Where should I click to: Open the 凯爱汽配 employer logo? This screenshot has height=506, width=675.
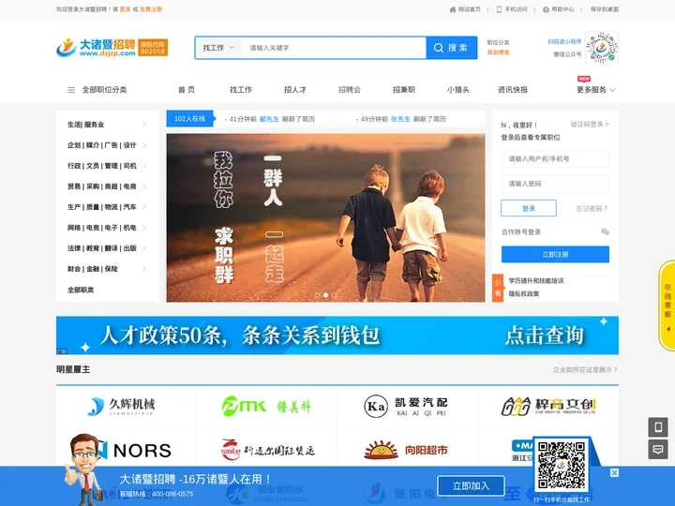point(406,406)
